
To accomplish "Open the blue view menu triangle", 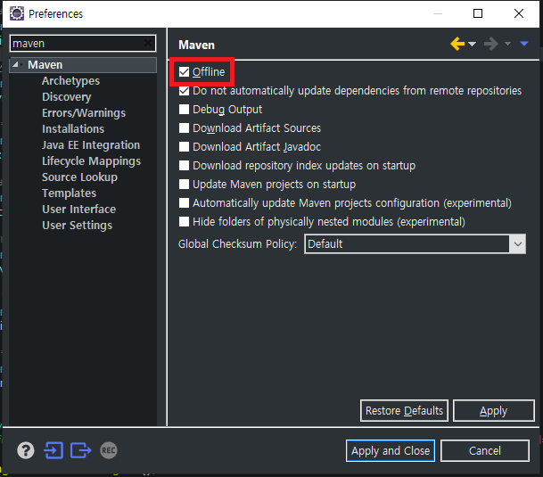I will tap(524, 44).
